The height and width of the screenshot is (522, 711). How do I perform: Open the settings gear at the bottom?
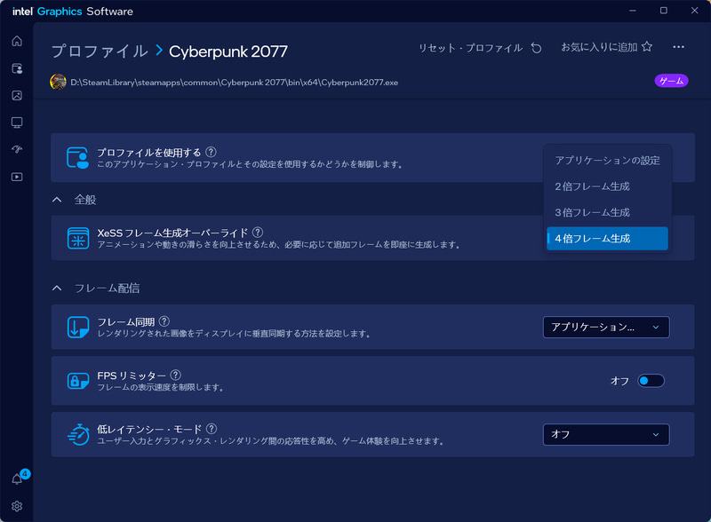(x=16, y=505)
